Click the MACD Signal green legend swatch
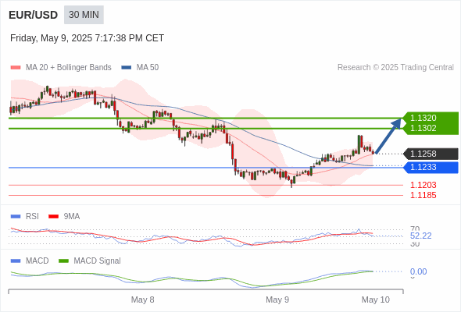 point(63,261)
